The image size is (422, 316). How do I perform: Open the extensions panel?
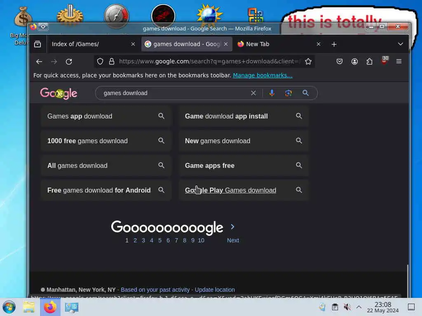coord(369,62)
